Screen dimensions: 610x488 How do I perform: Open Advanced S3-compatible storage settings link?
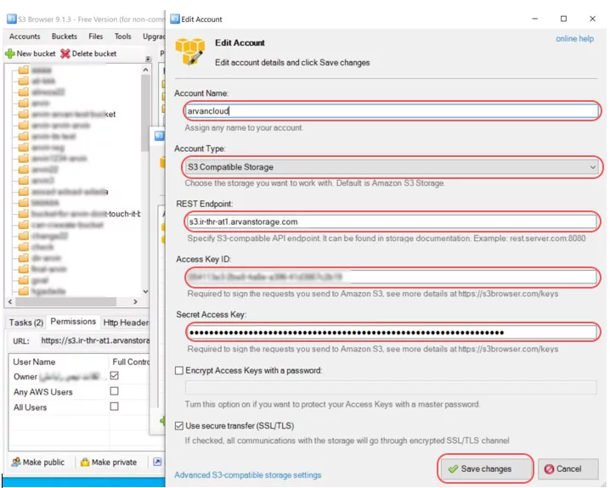(x=247, y=475)
